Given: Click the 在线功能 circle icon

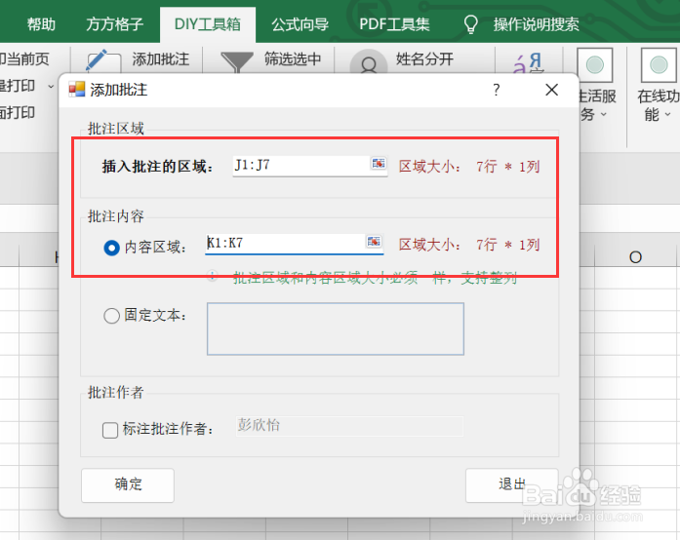Looking at the screenshot, I should (659, 65).
